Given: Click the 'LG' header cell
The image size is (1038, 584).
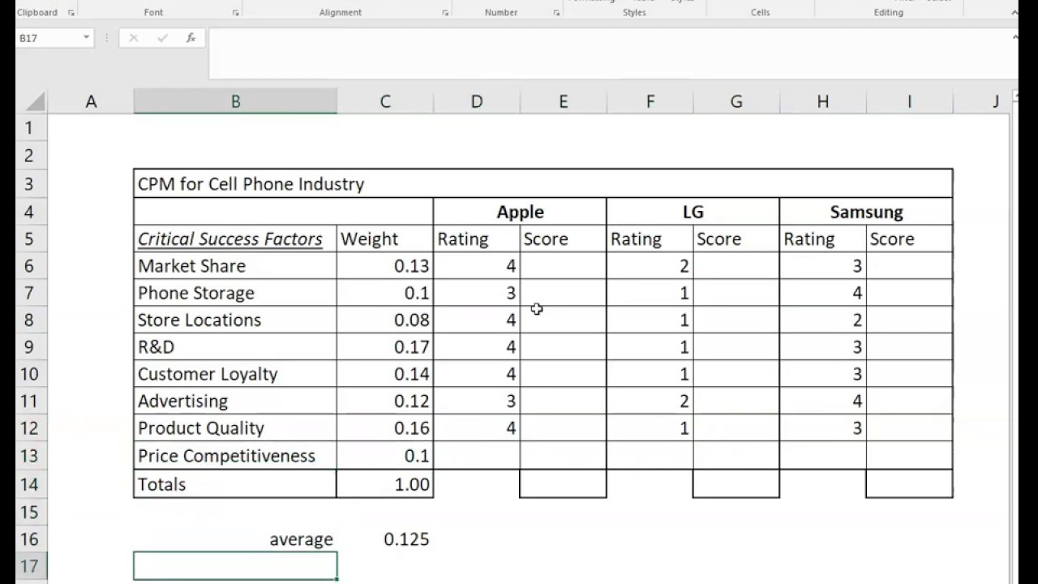Looking at the screenshot, I should click(x=693, y=212).
